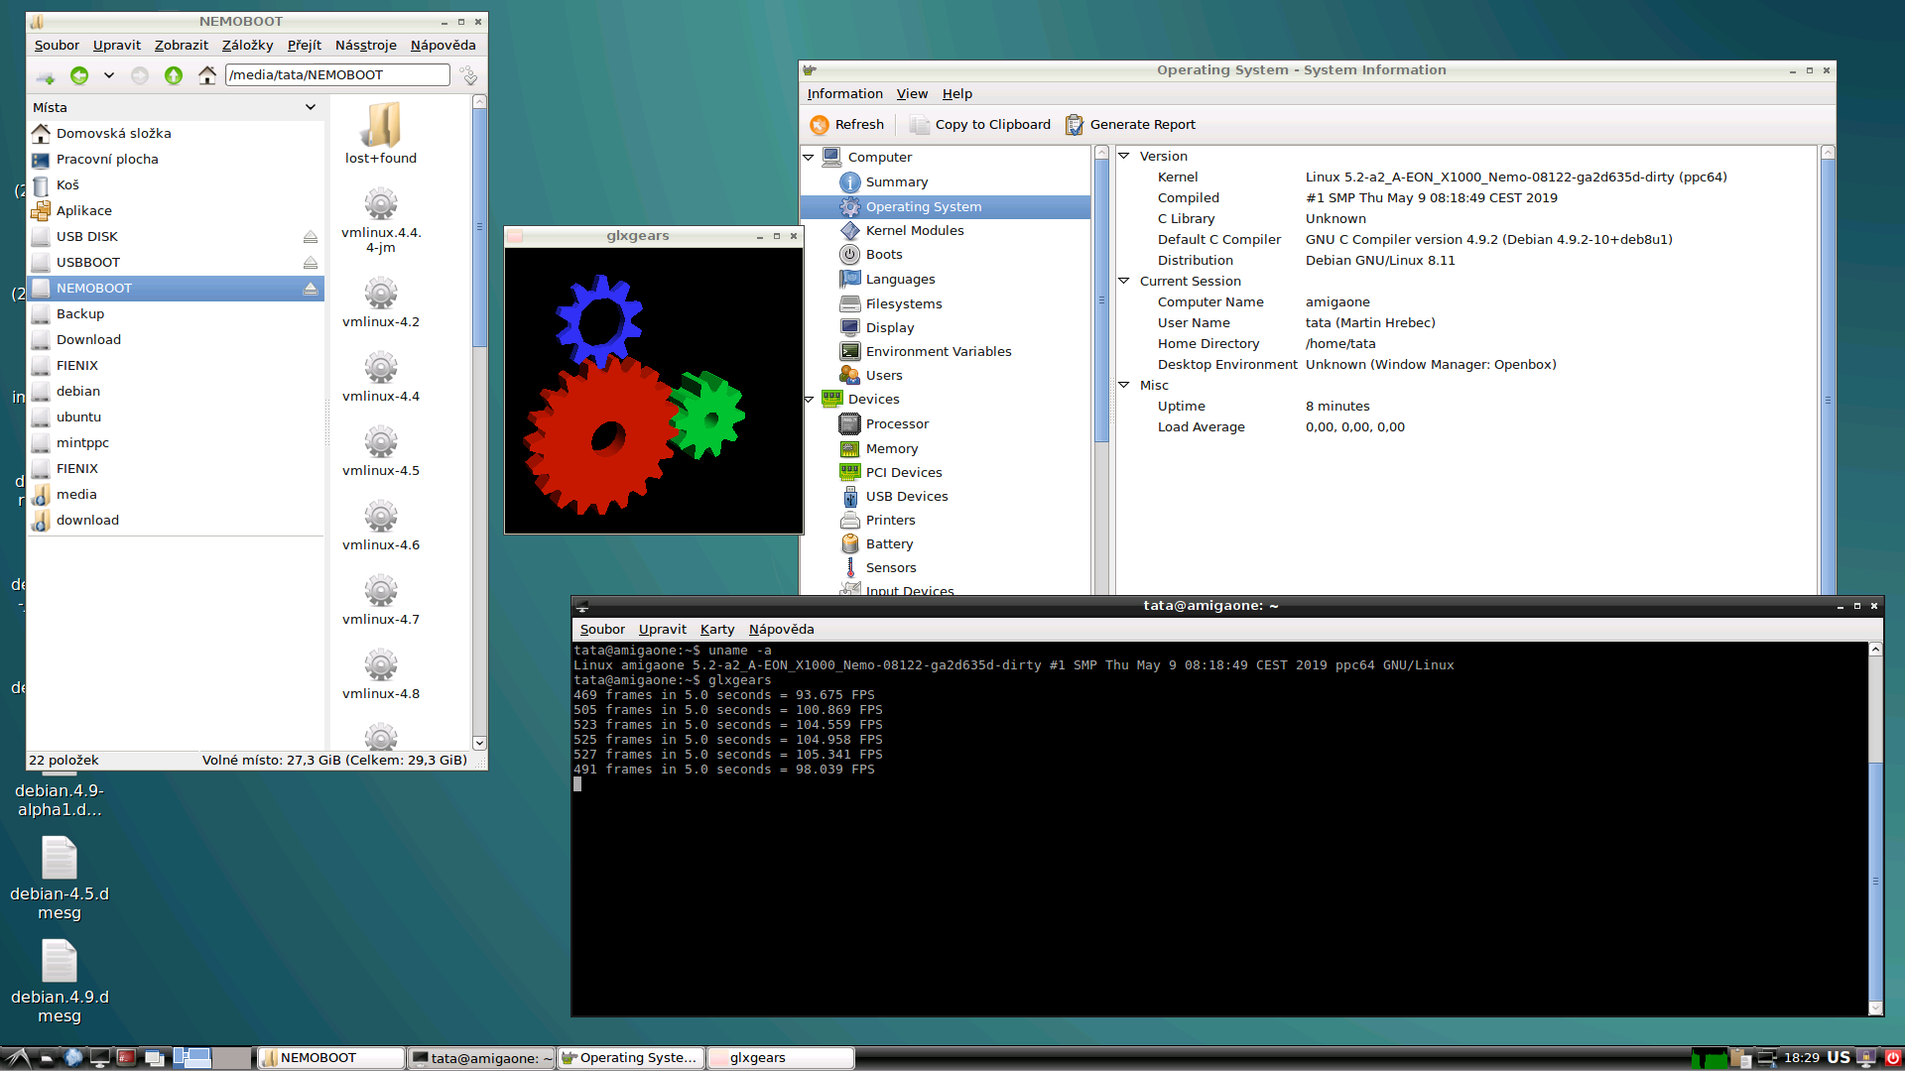Image resolution: width=1905 pixels, height=1071 pixels.
Task: Click the file manager's vertical scrollbar
Action: pyautogui.click(x=479, y=228)
